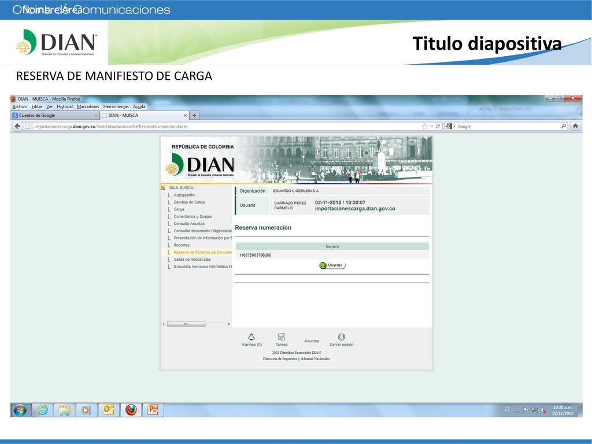Click the Windows Start button
The height and width of the screenshot is (444, 592).
pos(20,410)
